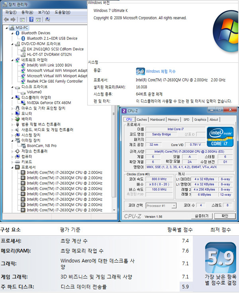Open the 도움말(H) menu

pos(63,12)
